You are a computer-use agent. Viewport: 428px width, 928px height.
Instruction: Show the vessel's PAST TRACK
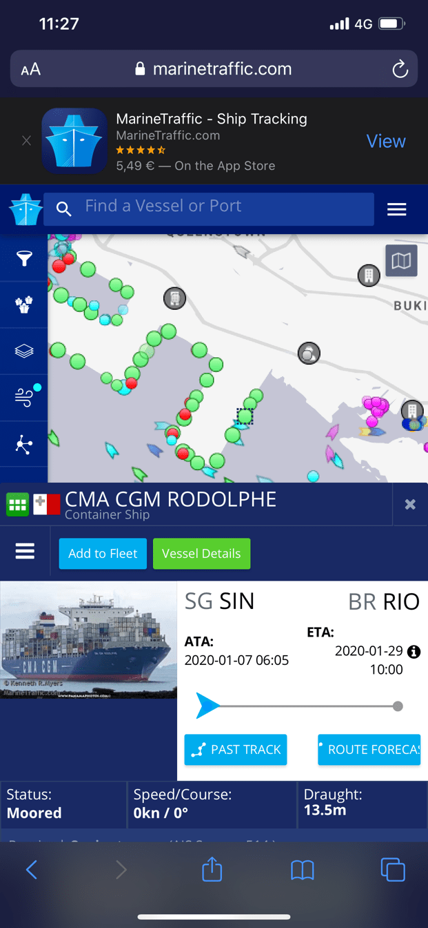pos(236,750)
